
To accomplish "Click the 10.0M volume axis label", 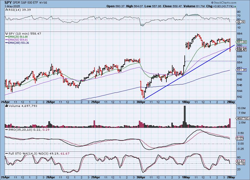I will (241, 108).
